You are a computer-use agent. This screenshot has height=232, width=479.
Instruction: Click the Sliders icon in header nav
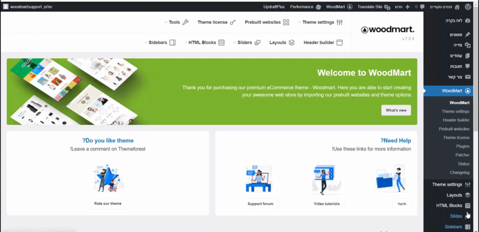tap(257, 42)
